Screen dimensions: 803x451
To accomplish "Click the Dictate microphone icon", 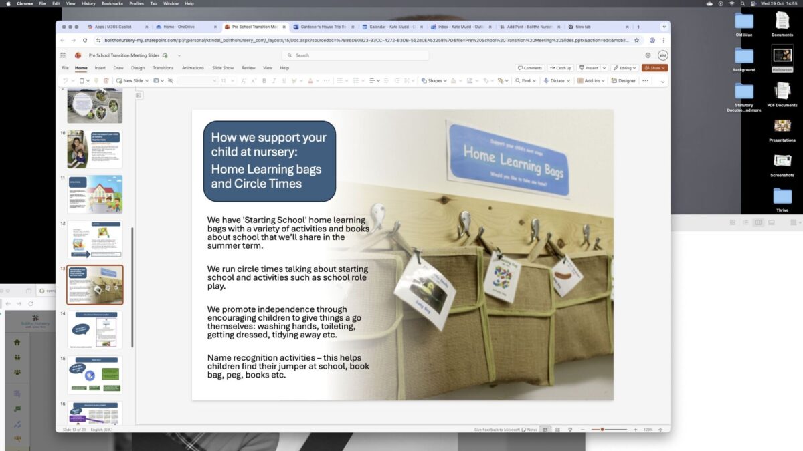I will (x=545, y=80).
